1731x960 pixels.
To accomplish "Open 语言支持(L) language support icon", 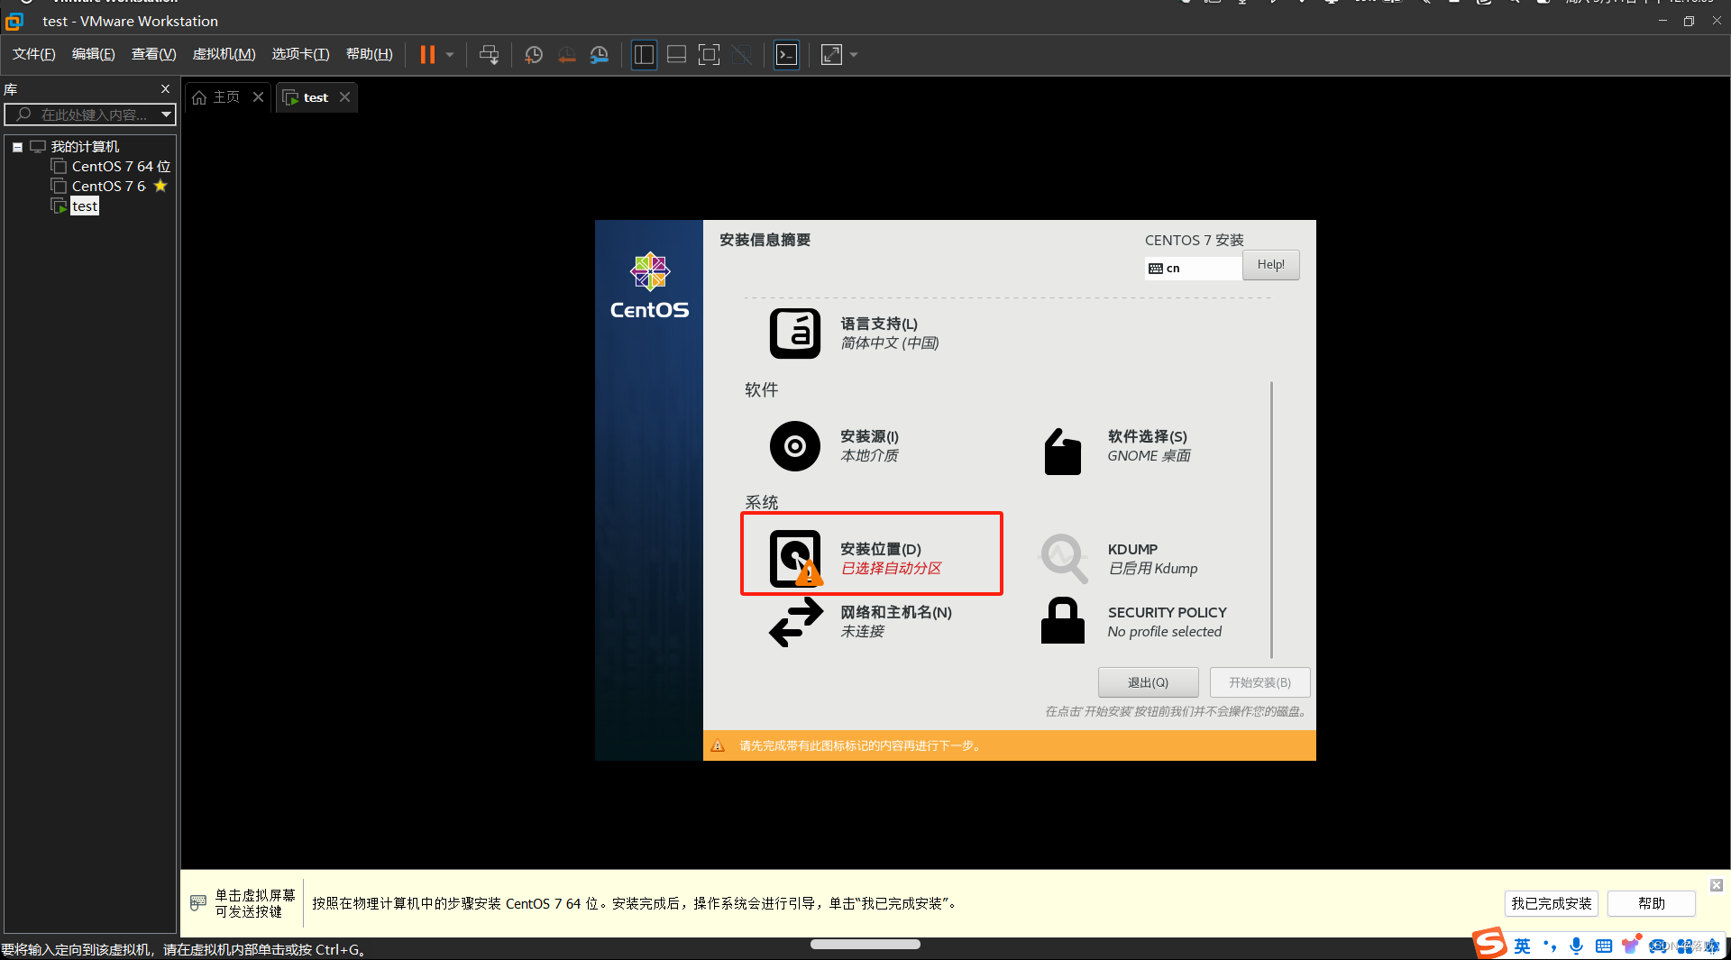I will pyautogui.click(x=795, y=334).
